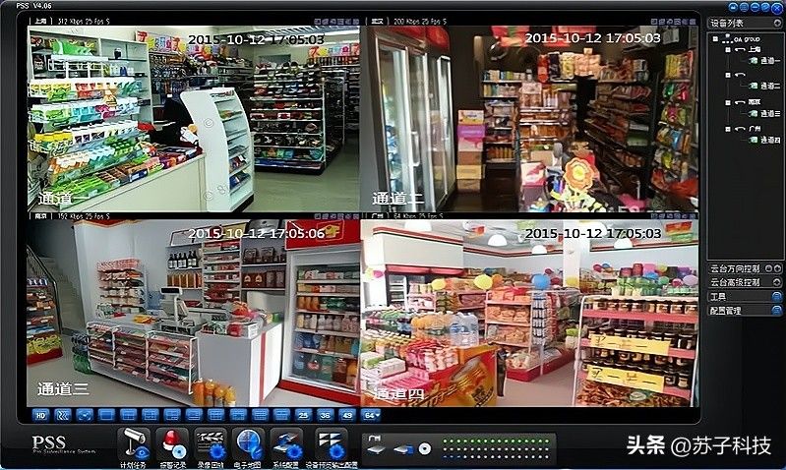This screenshot has width=786, height=470.
Task: Open 录像回放 video playback icon
Action: tap(211, 444)
